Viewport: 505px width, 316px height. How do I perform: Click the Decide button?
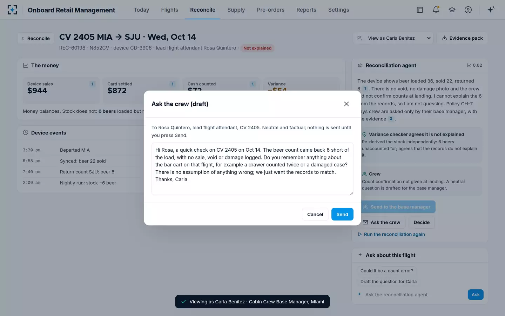coord(422,222)
